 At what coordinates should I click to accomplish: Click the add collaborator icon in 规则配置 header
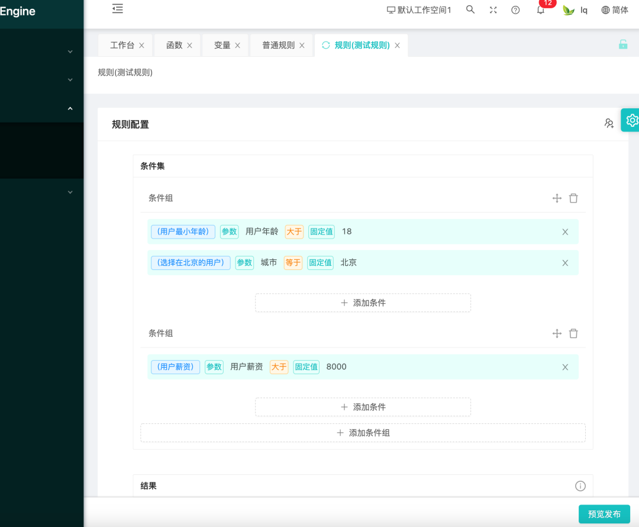click(x=609, y=123)
